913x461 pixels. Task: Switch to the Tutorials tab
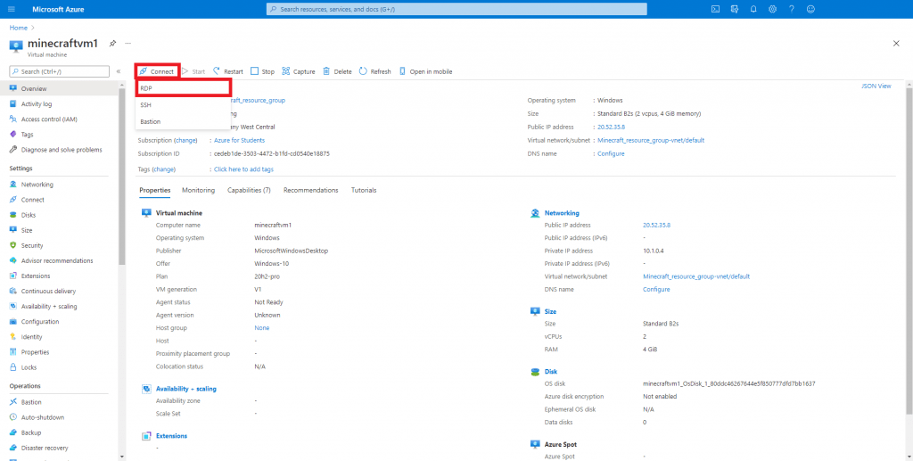(x=364, y=190)
